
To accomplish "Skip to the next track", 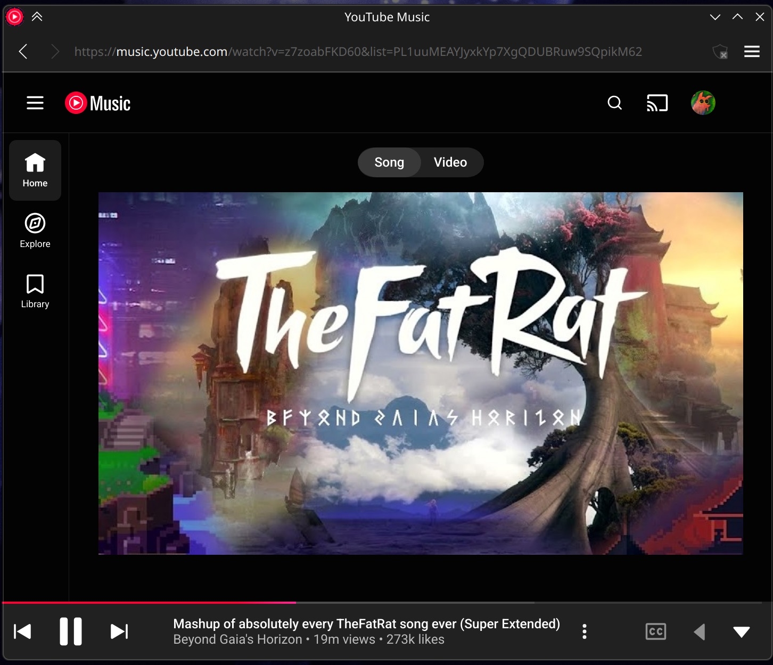I will (x=119, y=631).
